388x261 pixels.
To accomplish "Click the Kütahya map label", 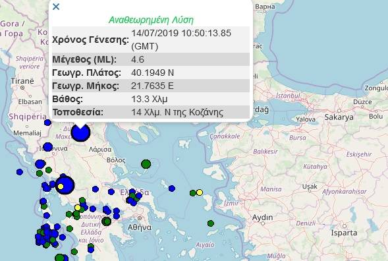I will (x=315, y=167).
